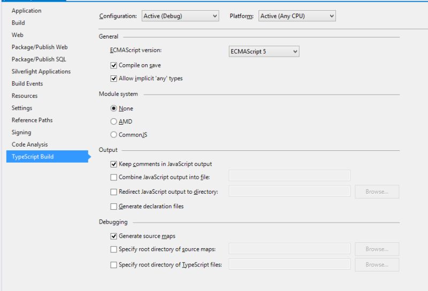Enable Generate declaration files
Viewport: 428px width, 291px height.
click(113, 206)
